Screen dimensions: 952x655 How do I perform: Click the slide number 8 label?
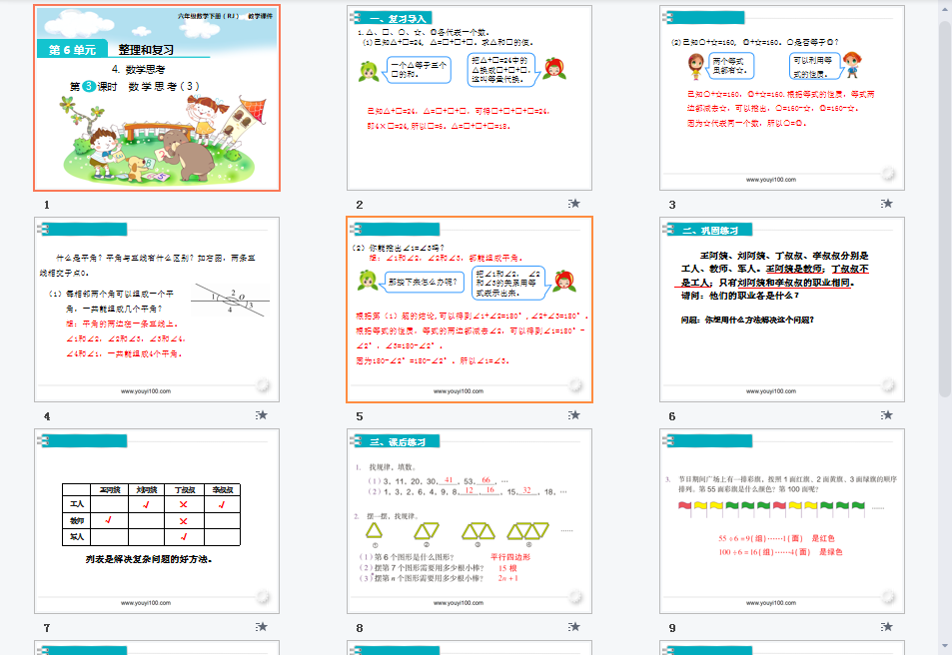click(x=360, y=628)
